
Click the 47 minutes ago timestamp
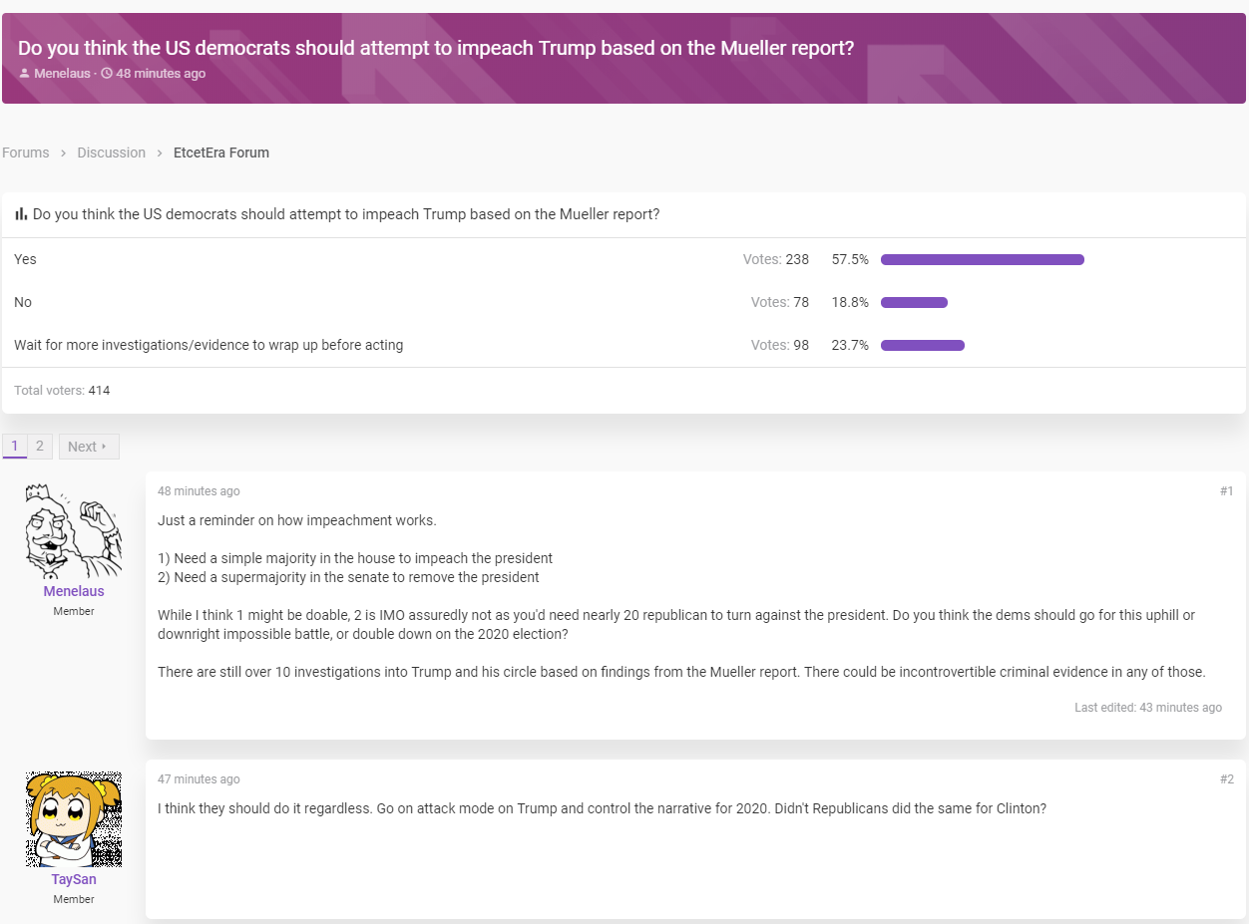pyautogui.click(x=199, y=779)
